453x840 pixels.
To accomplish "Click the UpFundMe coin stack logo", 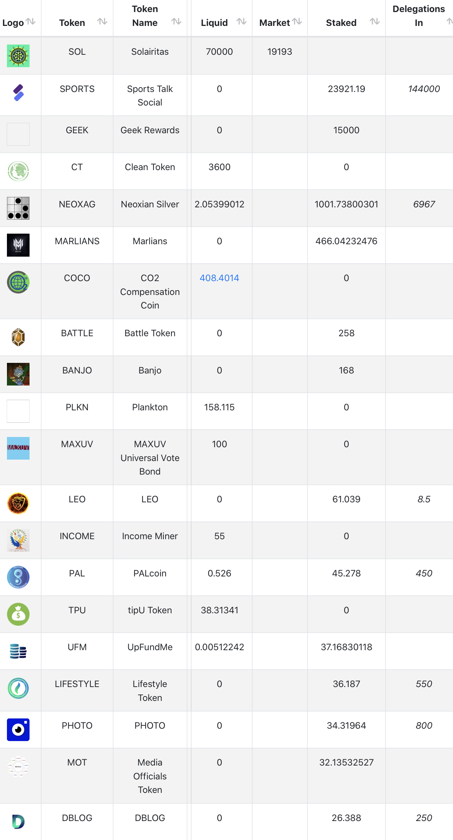I will pyautogui.click(x=18, y=651).
